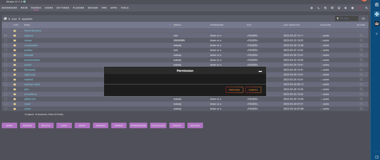This screenshot has width=380, height=160.
Task: Open the Users tab
Action: tap(49, 8)
